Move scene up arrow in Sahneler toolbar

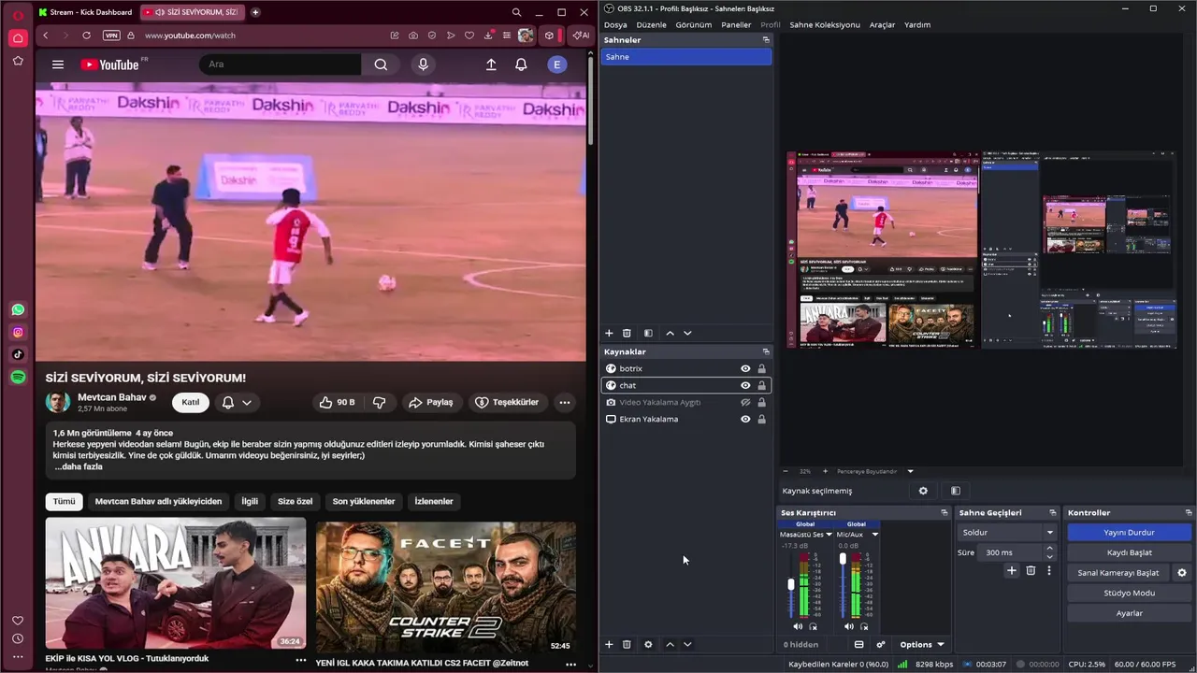(x=670, y=333)
